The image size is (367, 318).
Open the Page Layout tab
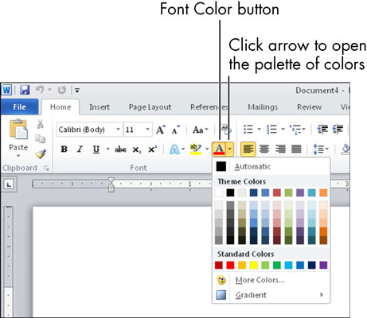150,107
